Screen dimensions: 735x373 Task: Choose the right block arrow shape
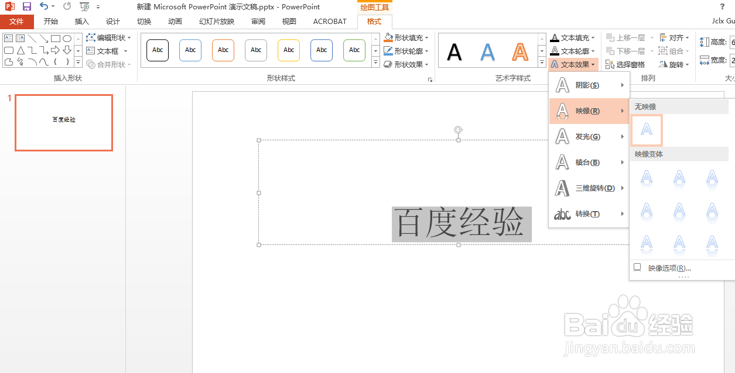tap(56, 50)
